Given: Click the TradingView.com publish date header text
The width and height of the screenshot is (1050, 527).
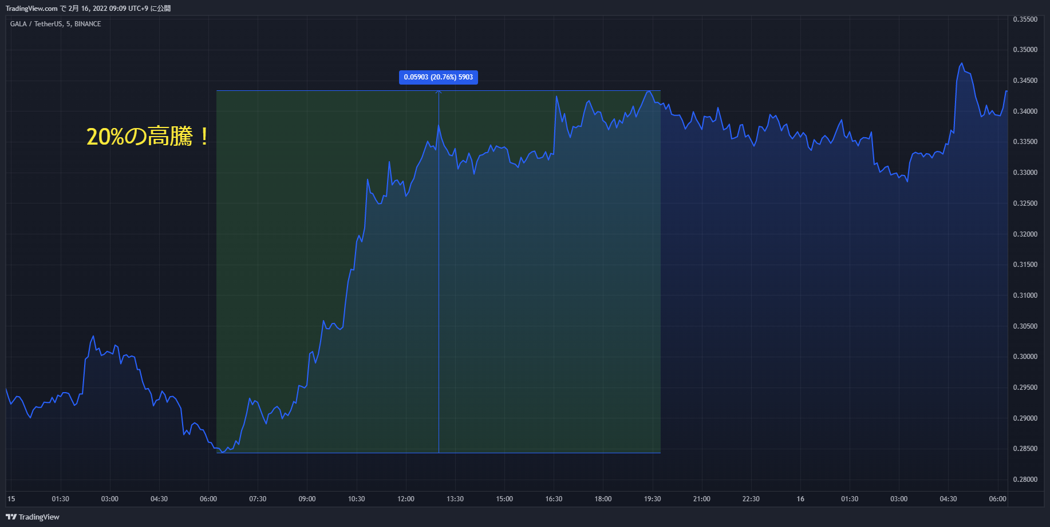Looking at the screenshot, I should tap(88, 9).
